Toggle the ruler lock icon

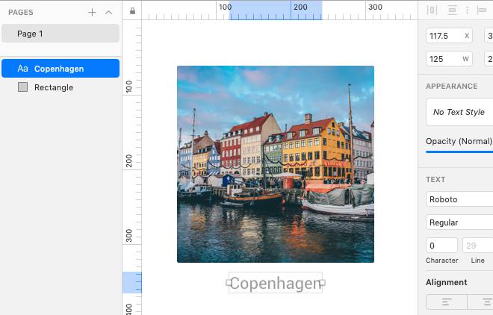[x=132, y=11]
